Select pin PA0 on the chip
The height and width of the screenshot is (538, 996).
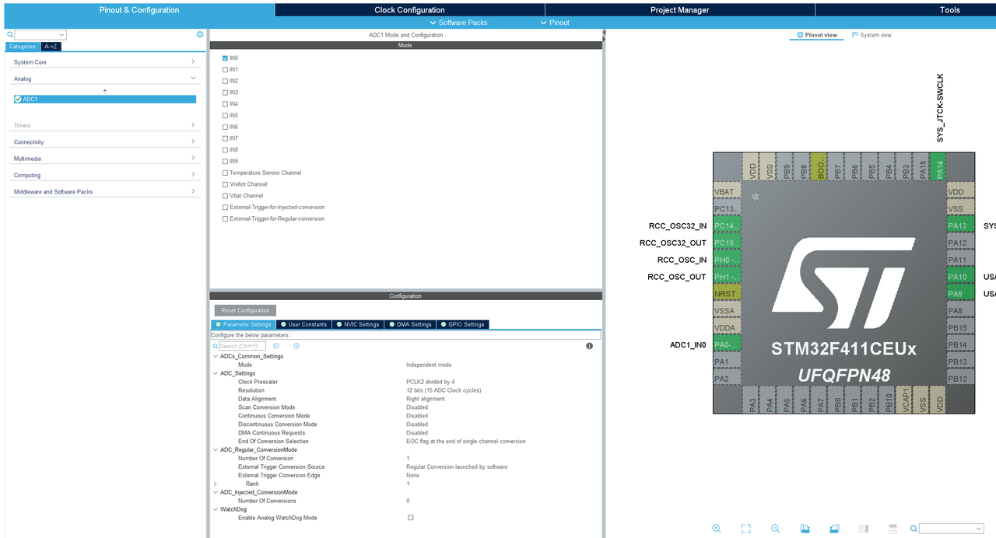pyautogui.click(x=727, y=344)
